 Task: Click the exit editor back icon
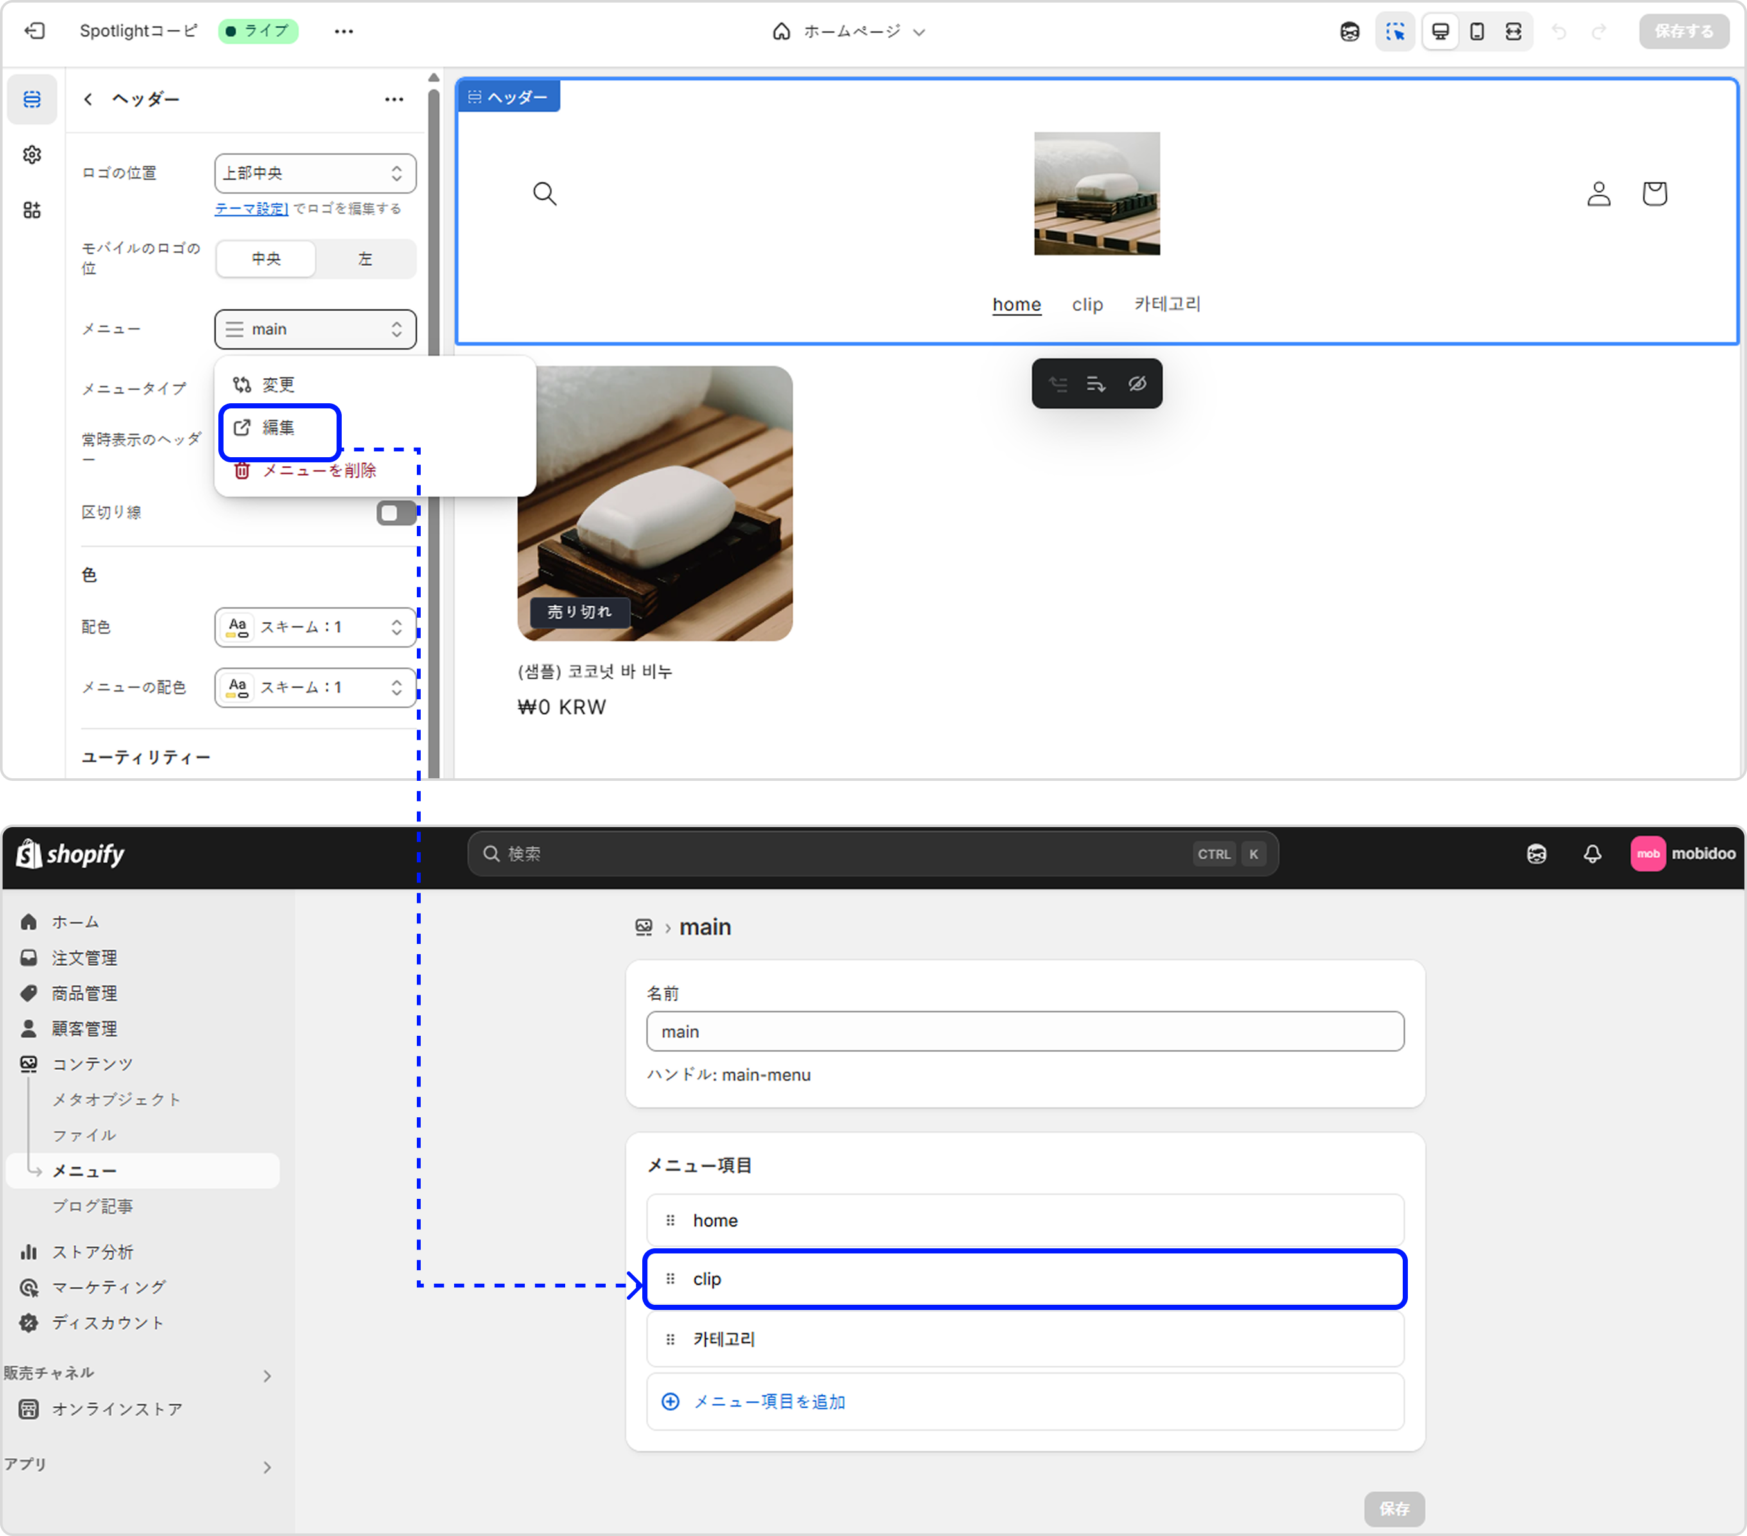34,31
